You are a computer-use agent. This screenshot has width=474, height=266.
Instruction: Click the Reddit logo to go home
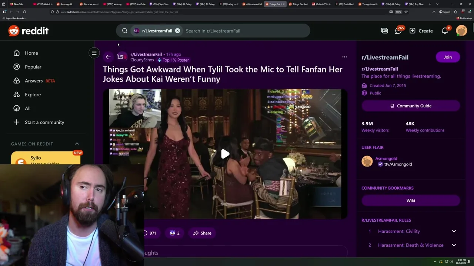click(x=29, y=31)
